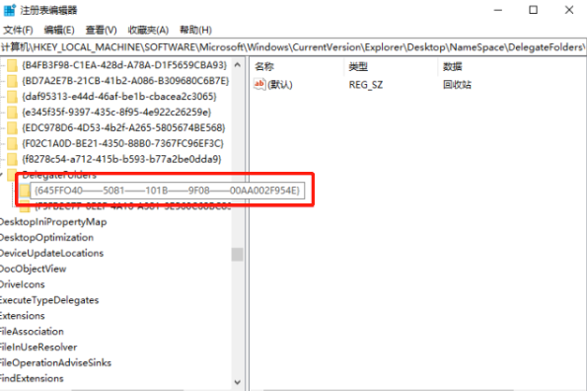This screenshot has width=587, height=391.
Task: Select the DesktopIniPropertyMap key
Action: point(53,222)
